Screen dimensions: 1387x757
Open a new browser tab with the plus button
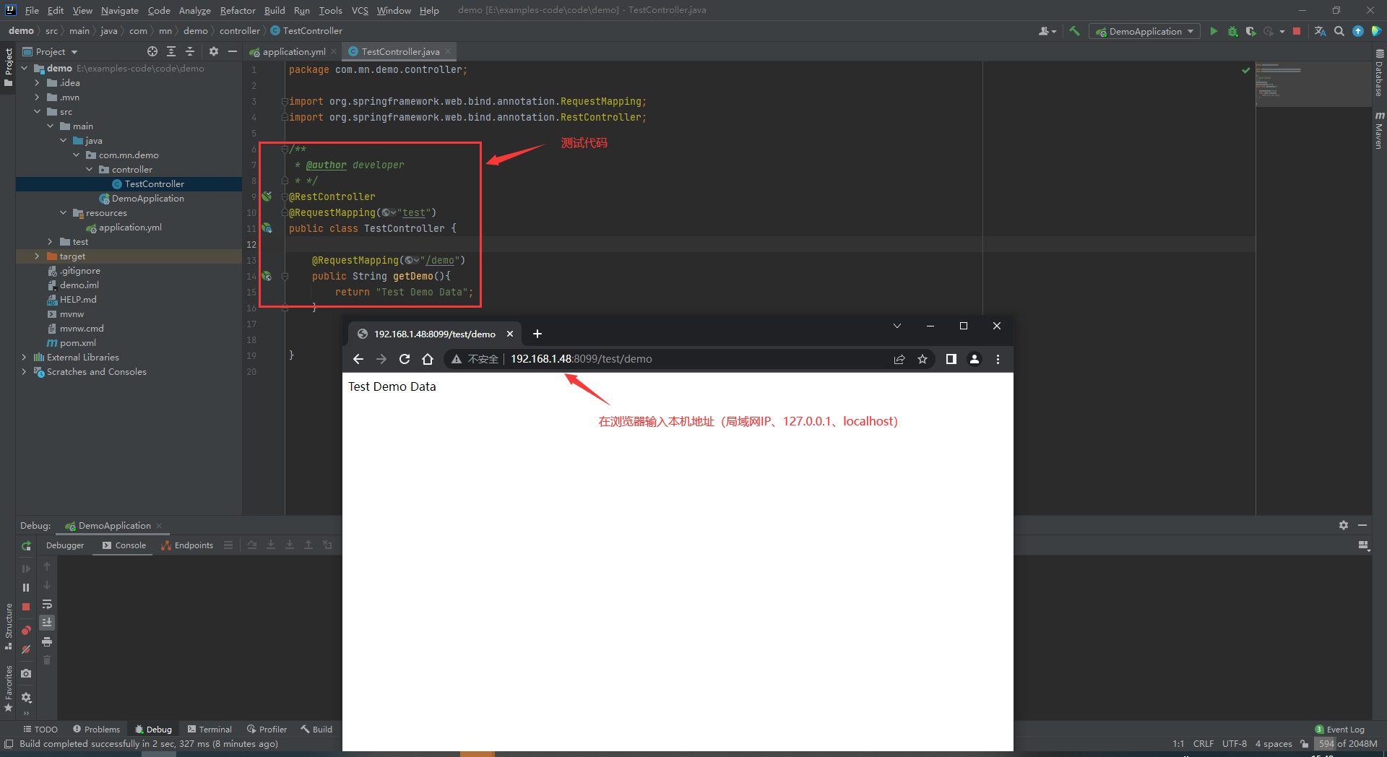[x=537, y=334]
